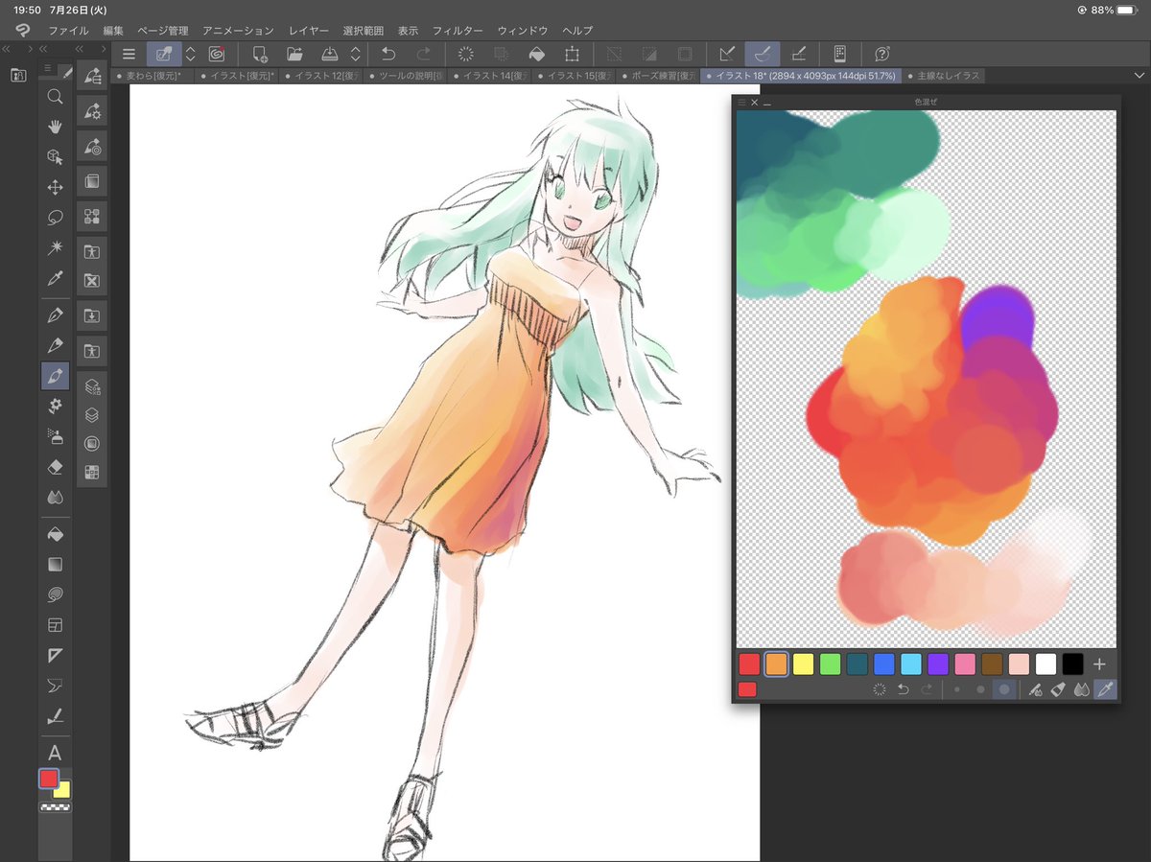This screenshot has width=1151, height=862.
Task: Open the レイヤー menu
Action: click(308, 31)
